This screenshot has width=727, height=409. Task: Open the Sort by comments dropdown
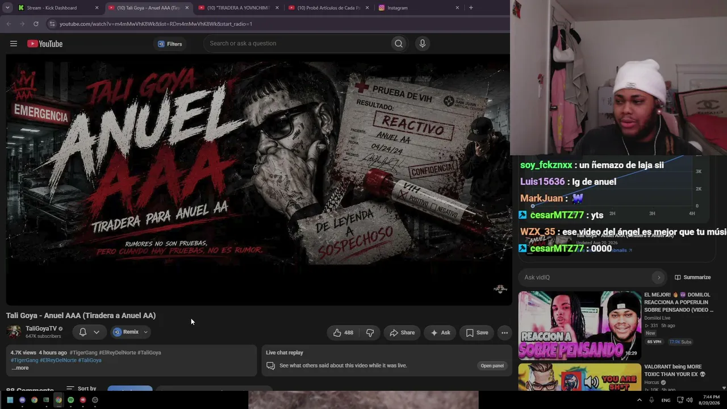pyautogui.click(x=81, y=389)
